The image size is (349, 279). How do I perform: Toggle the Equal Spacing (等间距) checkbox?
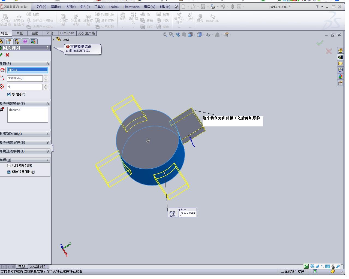(9, 94)
